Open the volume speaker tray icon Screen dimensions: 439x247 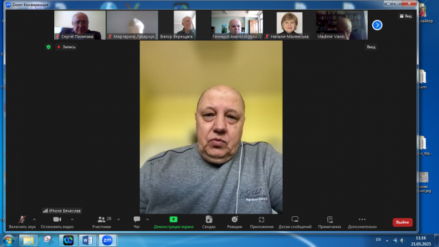[403, 240]
